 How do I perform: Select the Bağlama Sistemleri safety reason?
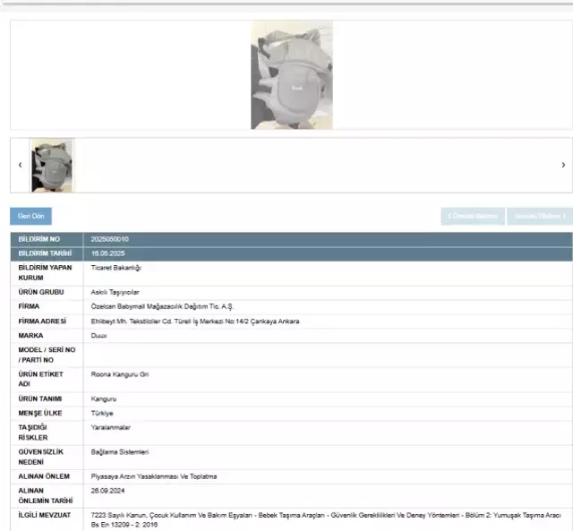point(120,452)
